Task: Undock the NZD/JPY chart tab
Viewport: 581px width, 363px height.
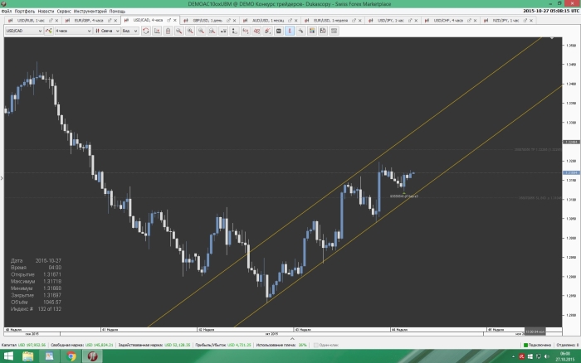Action: click(x=525, y=21)
